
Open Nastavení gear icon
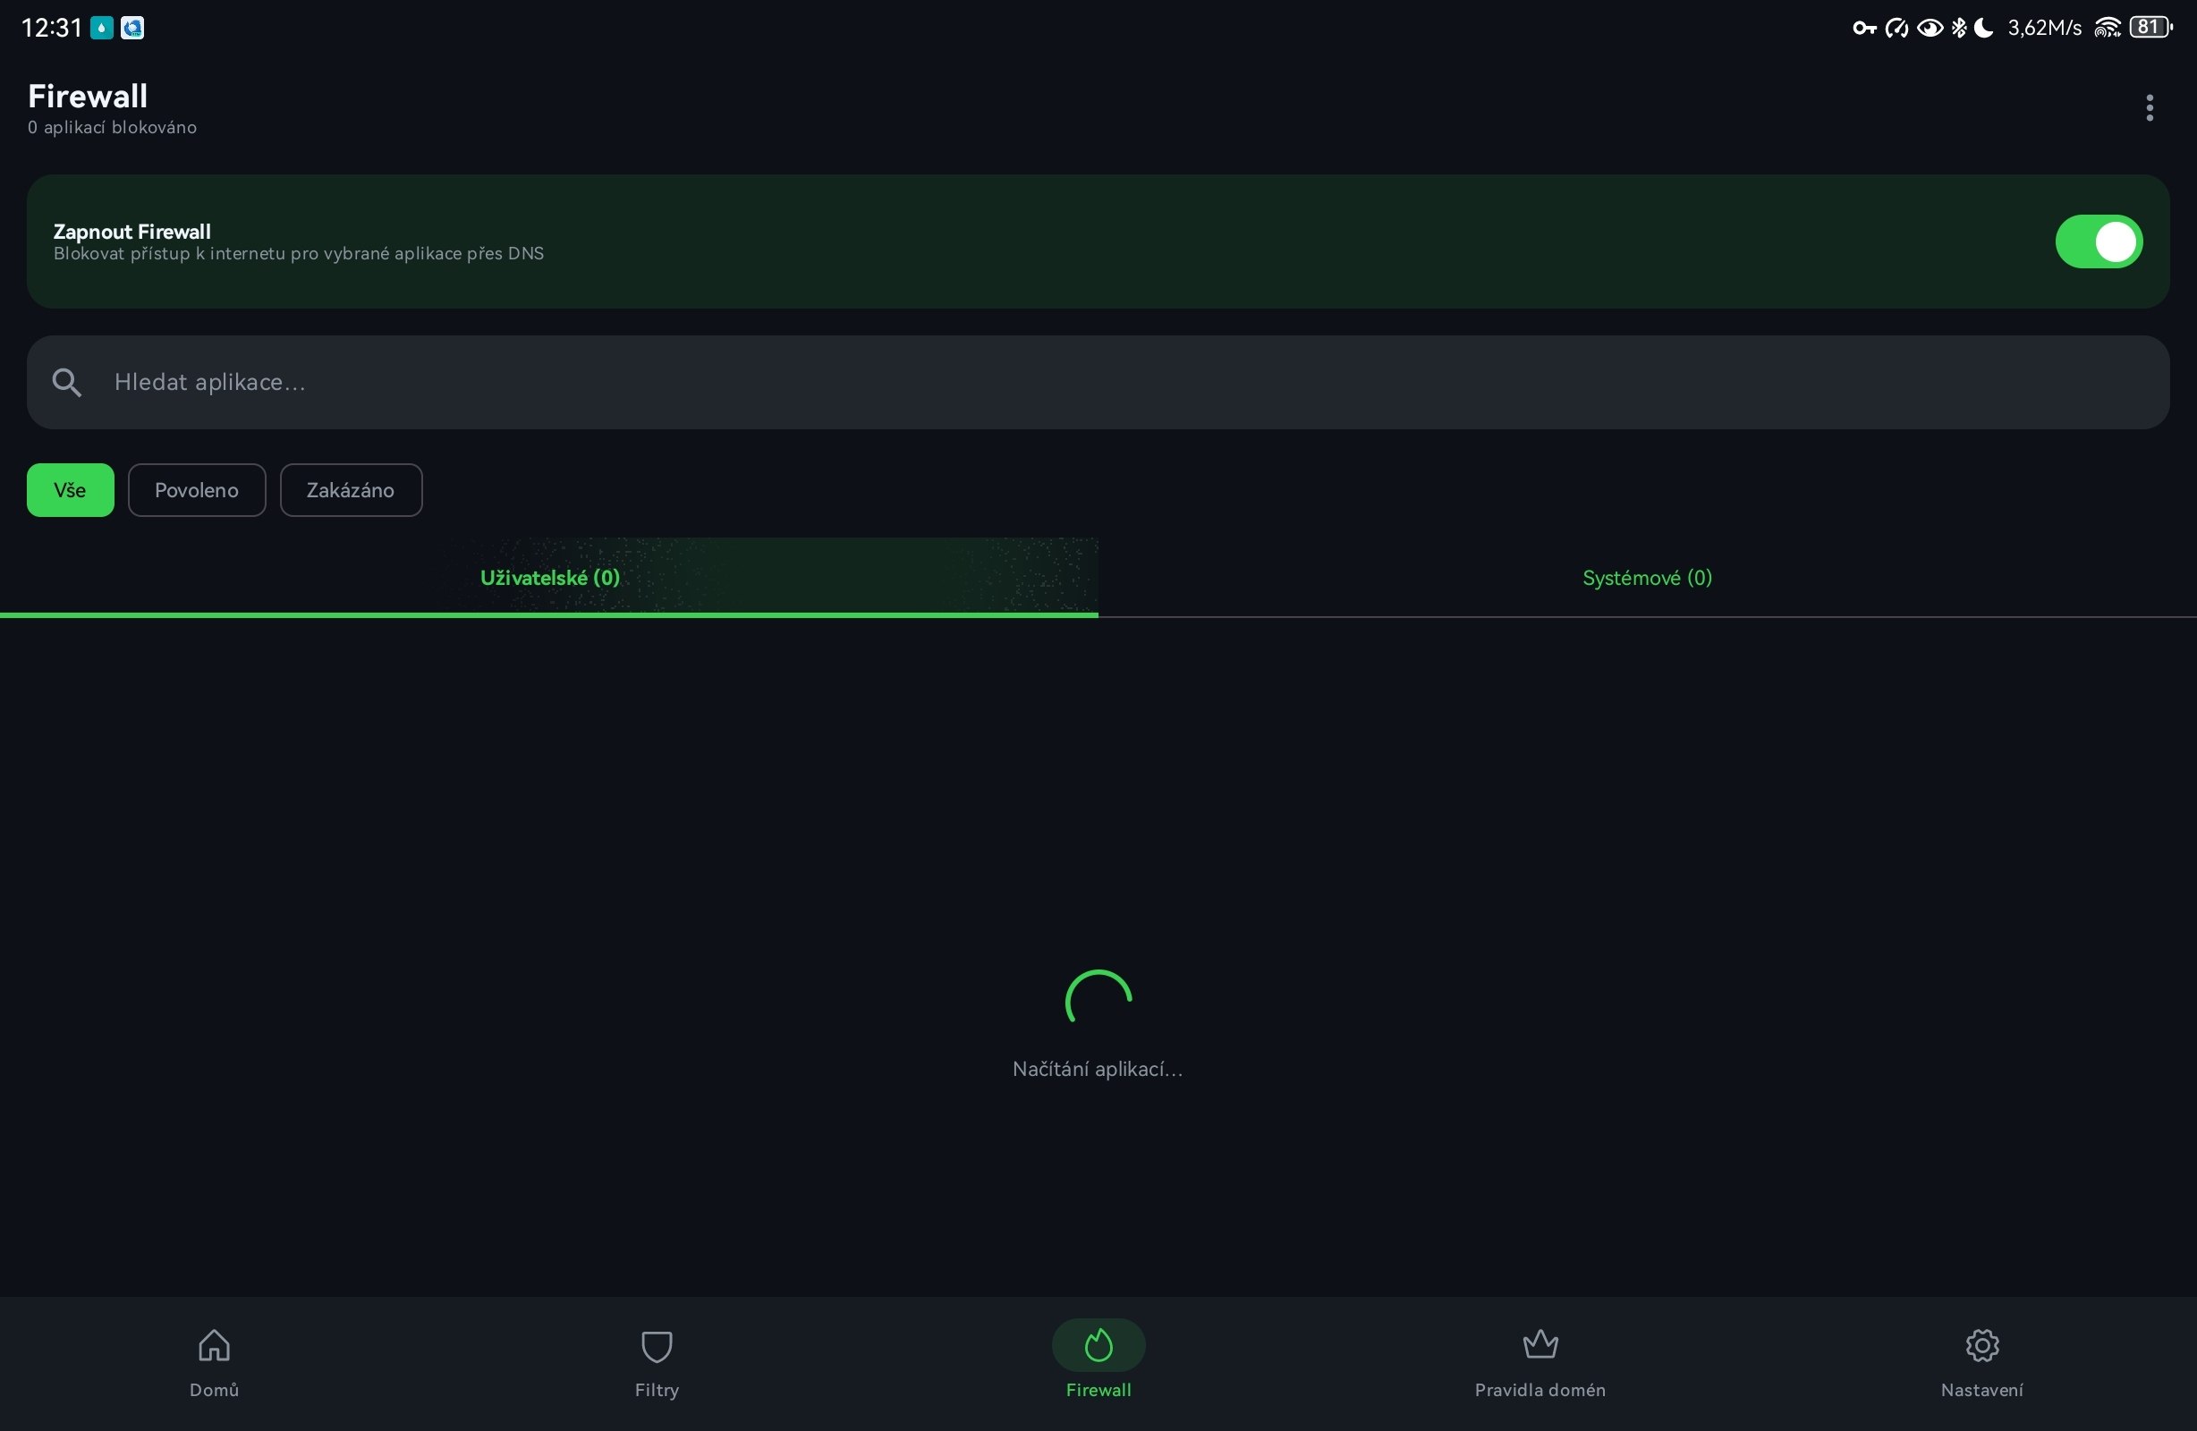[x=1982, y=1346]
